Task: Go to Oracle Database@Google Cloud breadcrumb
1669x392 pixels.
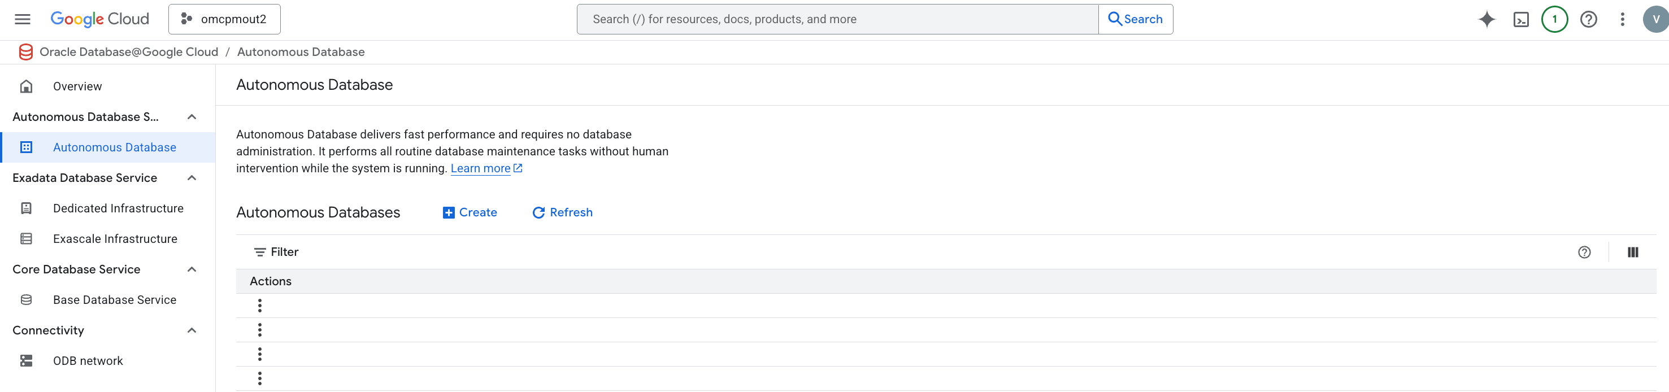Action: 129,52
